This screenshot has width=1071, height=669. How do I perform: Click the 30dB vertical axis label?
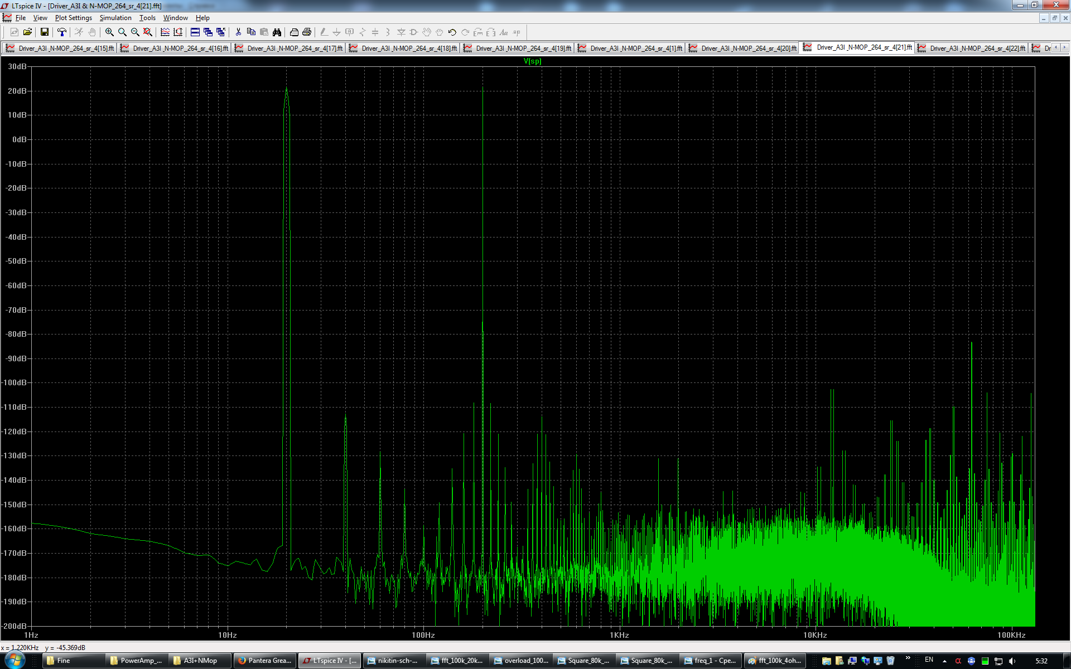tap(17, 66)
